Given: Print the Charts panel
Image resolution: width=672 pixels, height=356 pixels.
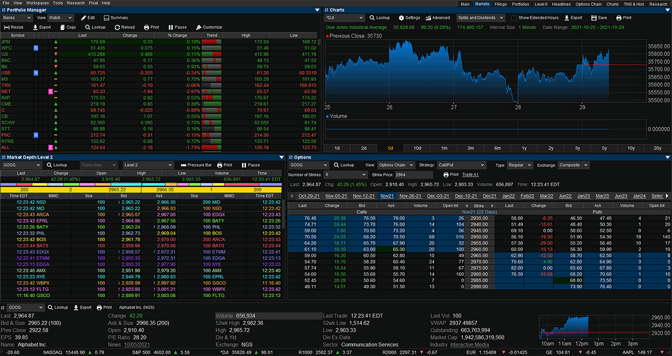Looking at the screenshot, I should [x=624, y=18].
